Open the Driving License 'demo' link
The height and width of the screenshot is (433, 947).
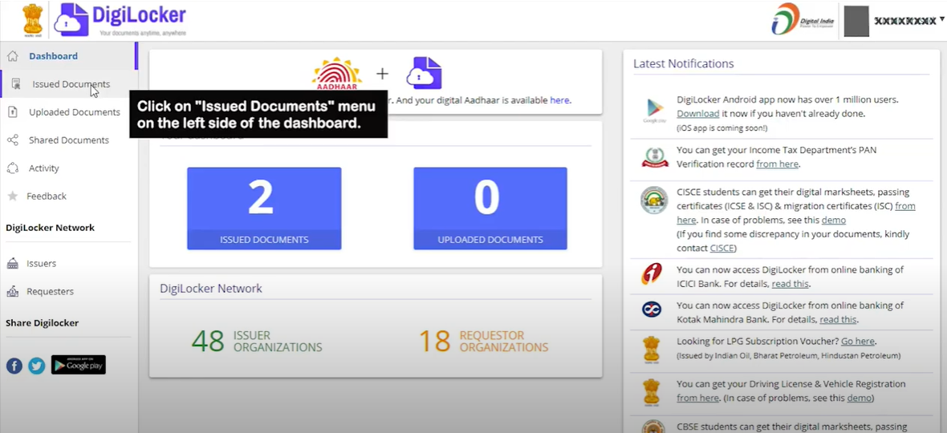click(860, 398)
